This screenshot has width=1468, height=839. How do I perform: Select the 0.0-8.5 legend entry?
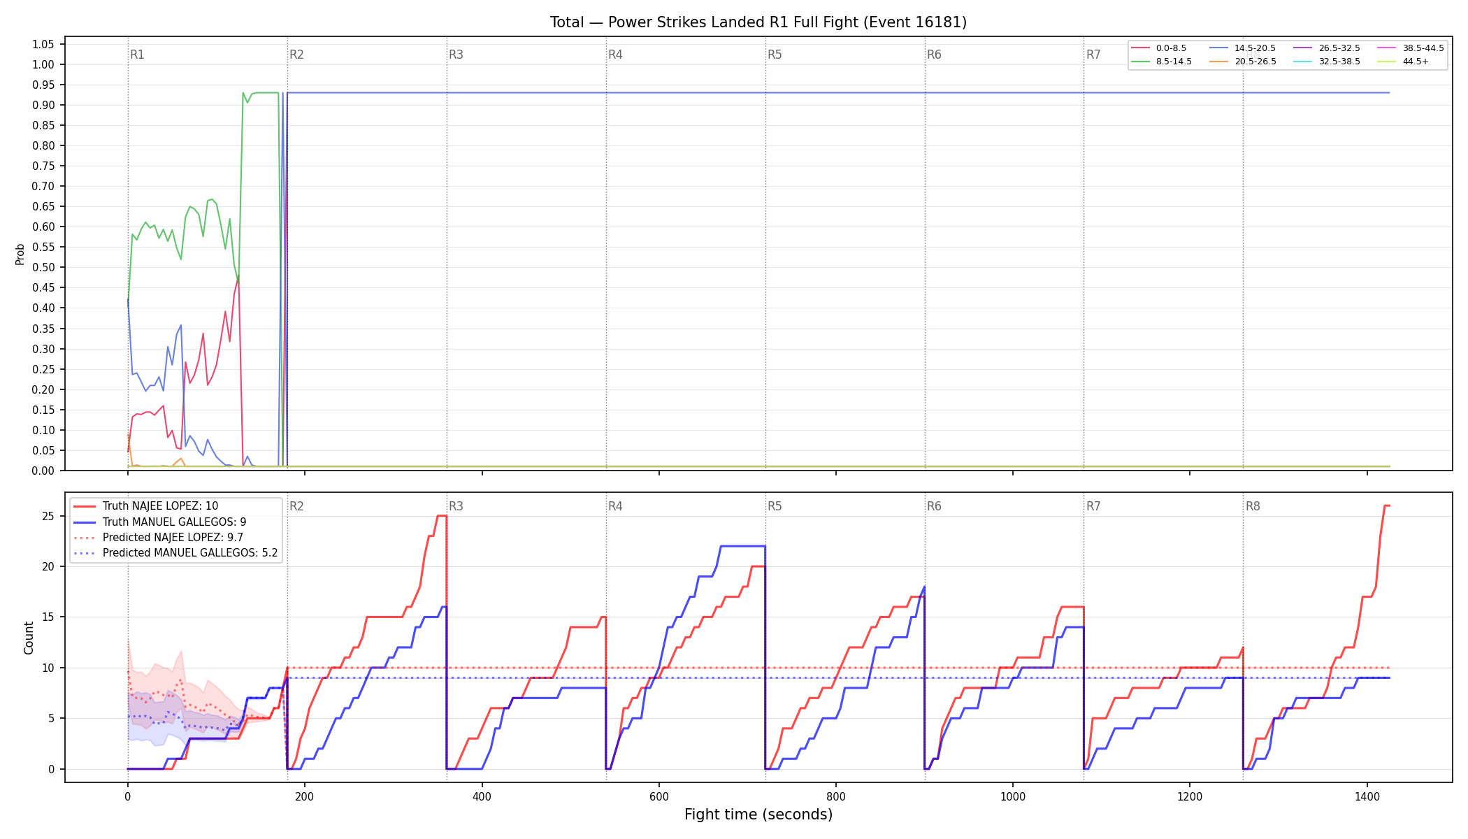pos(1159,48)
